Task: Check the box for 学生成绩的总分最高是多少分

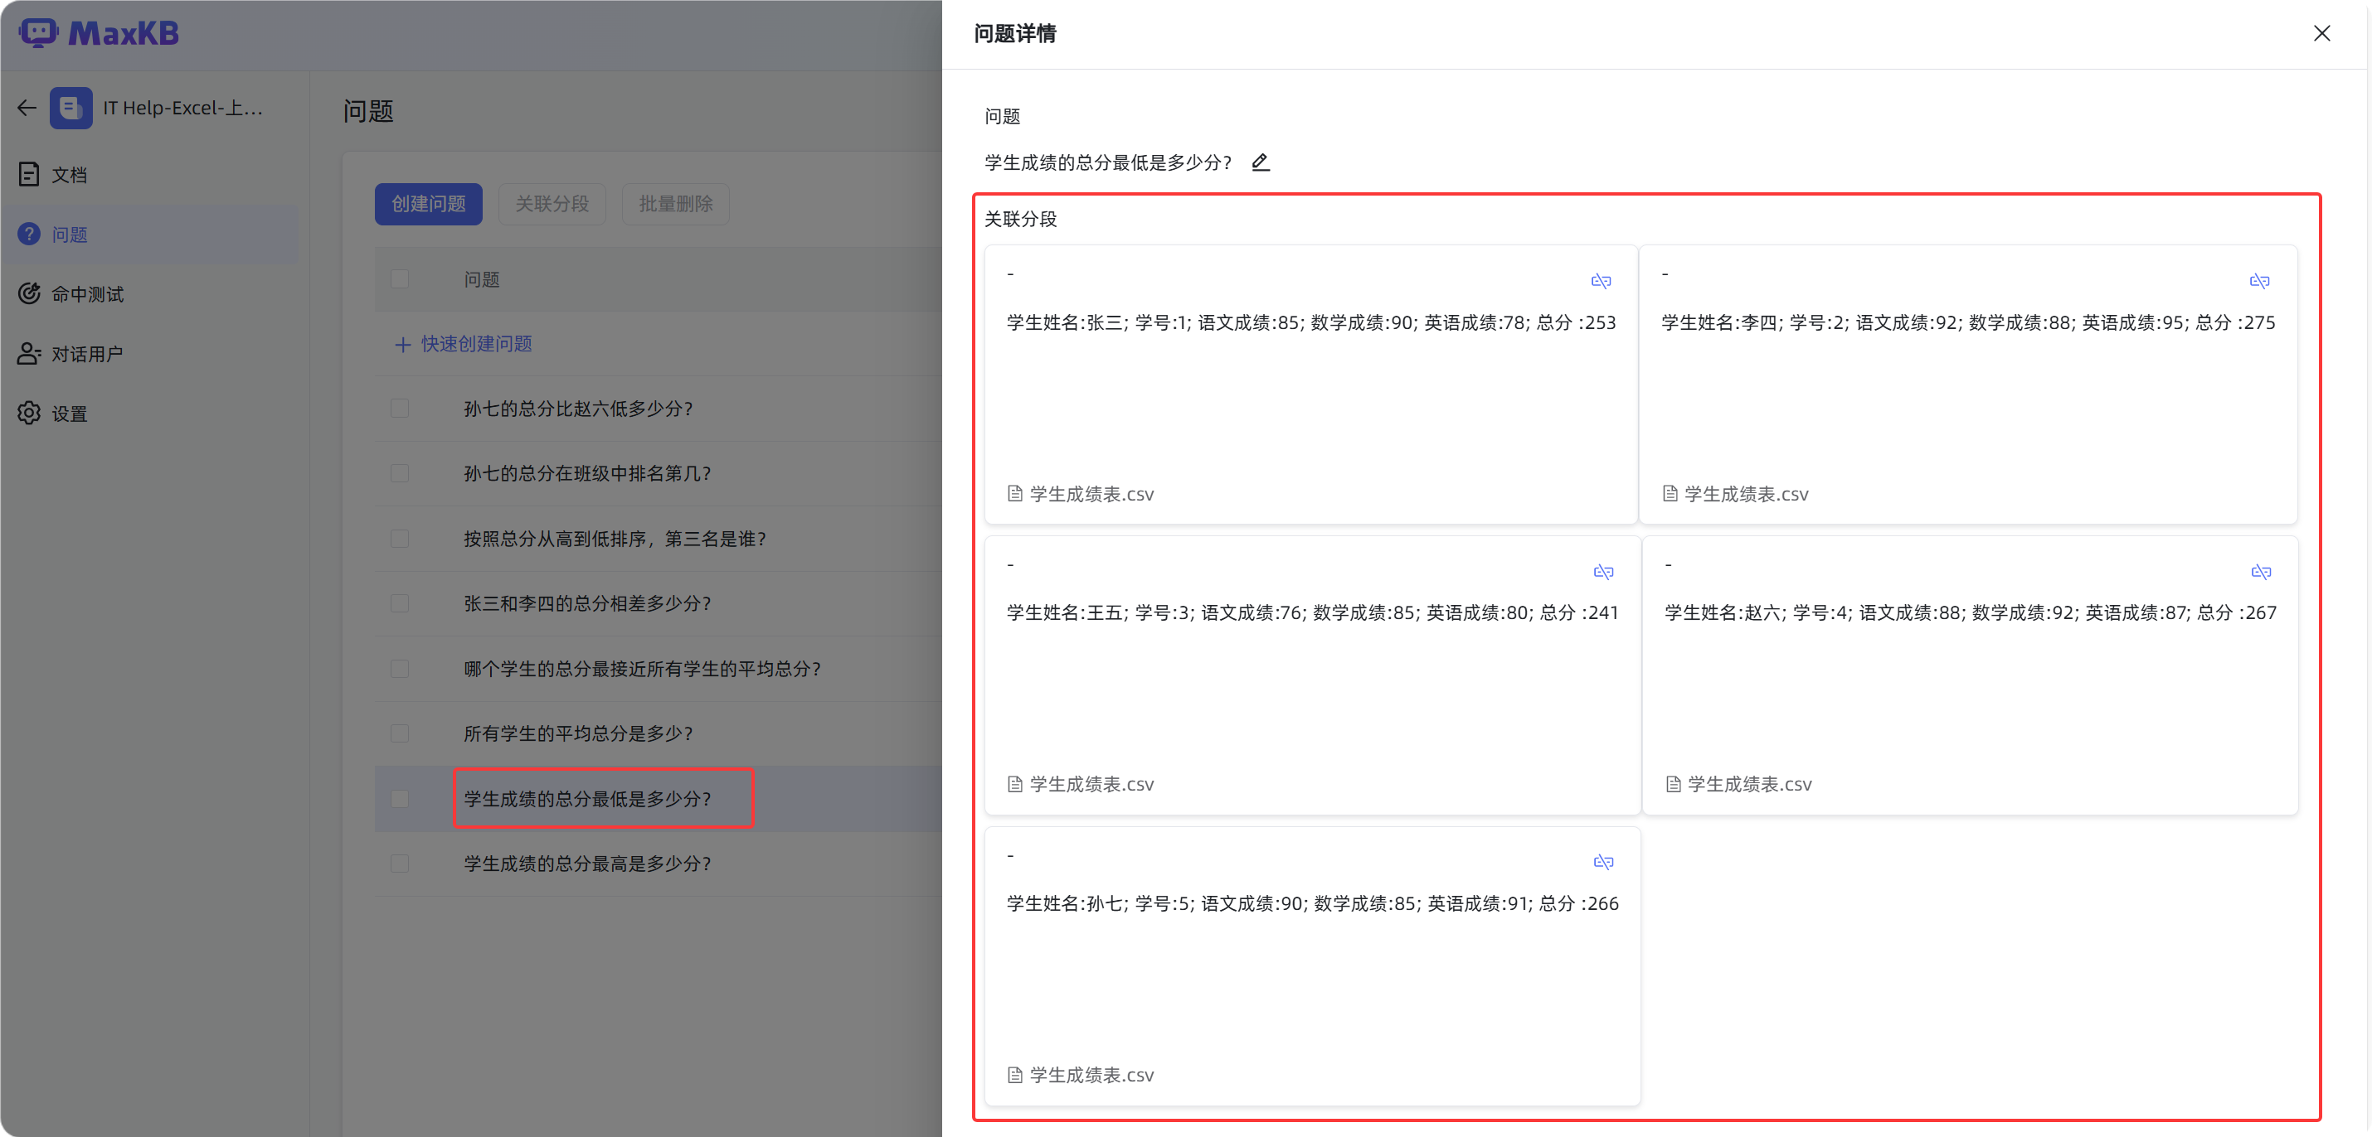Action: [400, 864]
